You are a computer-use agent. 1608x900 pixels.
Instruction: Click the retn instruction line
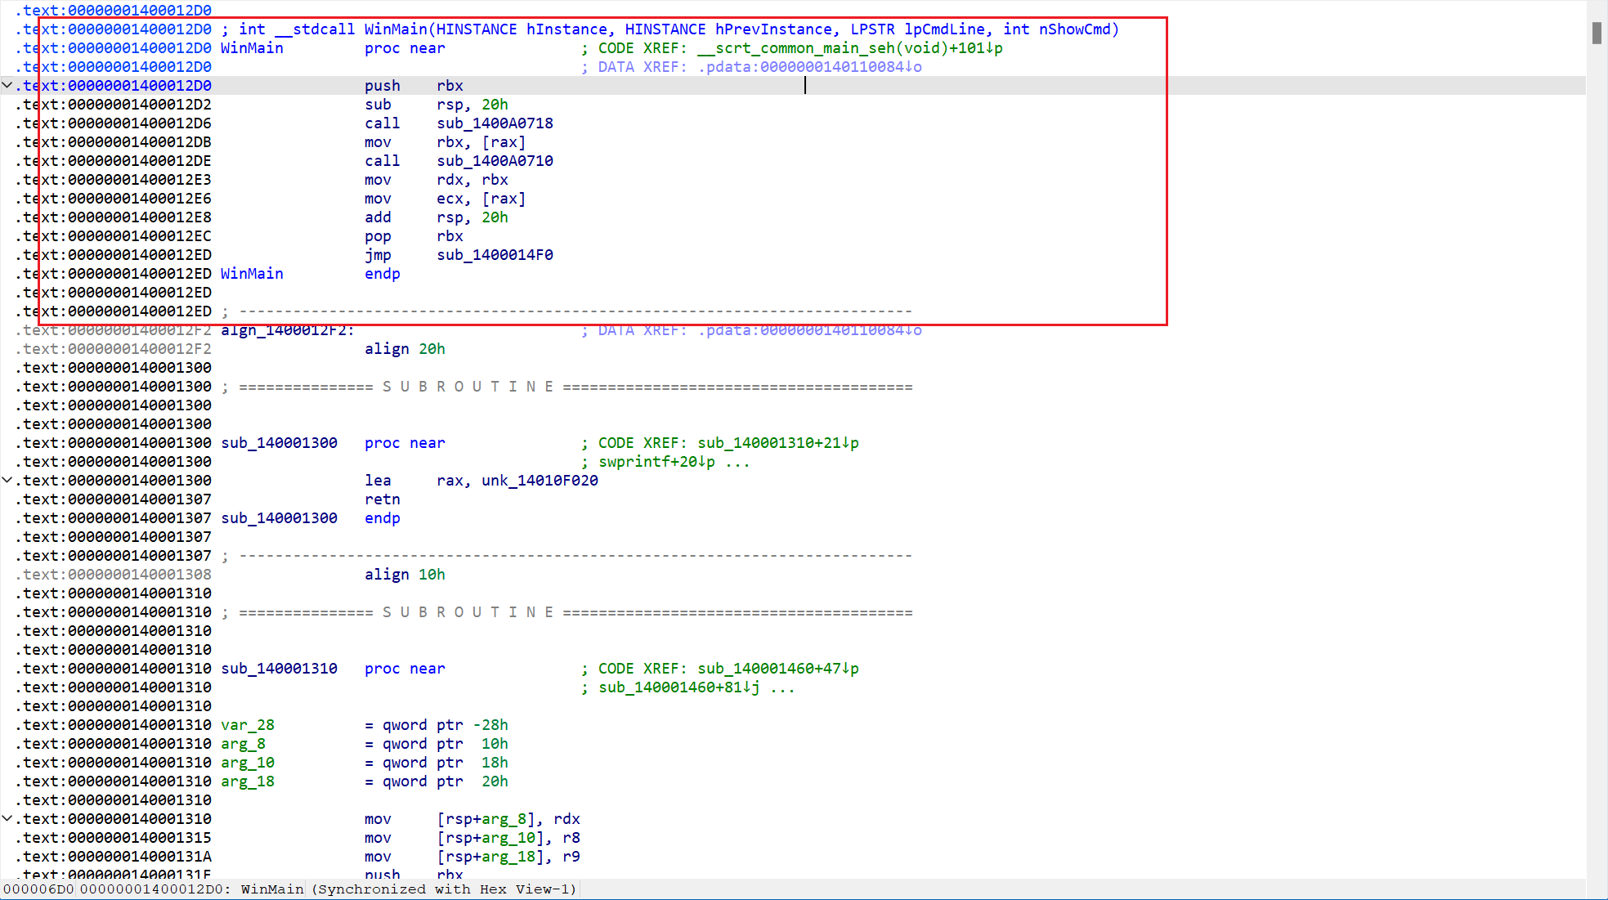(382, 499)
